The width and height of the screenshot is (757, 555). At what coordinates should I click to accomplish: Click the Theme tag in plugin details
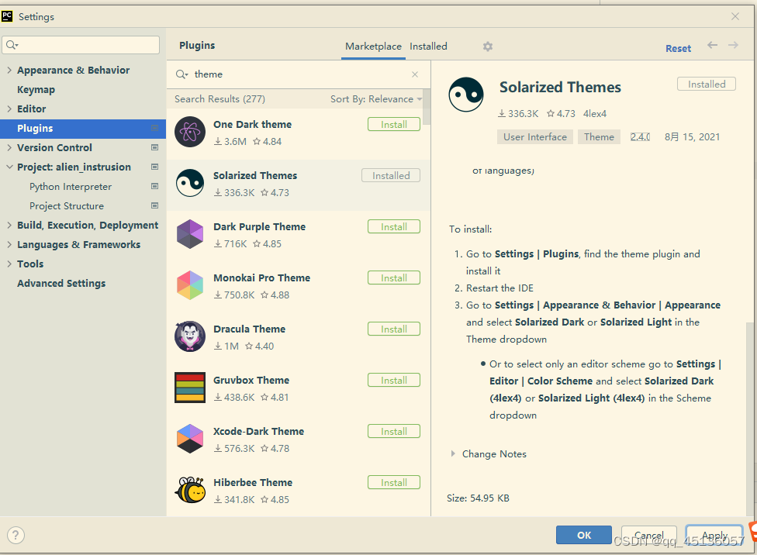pos(599,136)
